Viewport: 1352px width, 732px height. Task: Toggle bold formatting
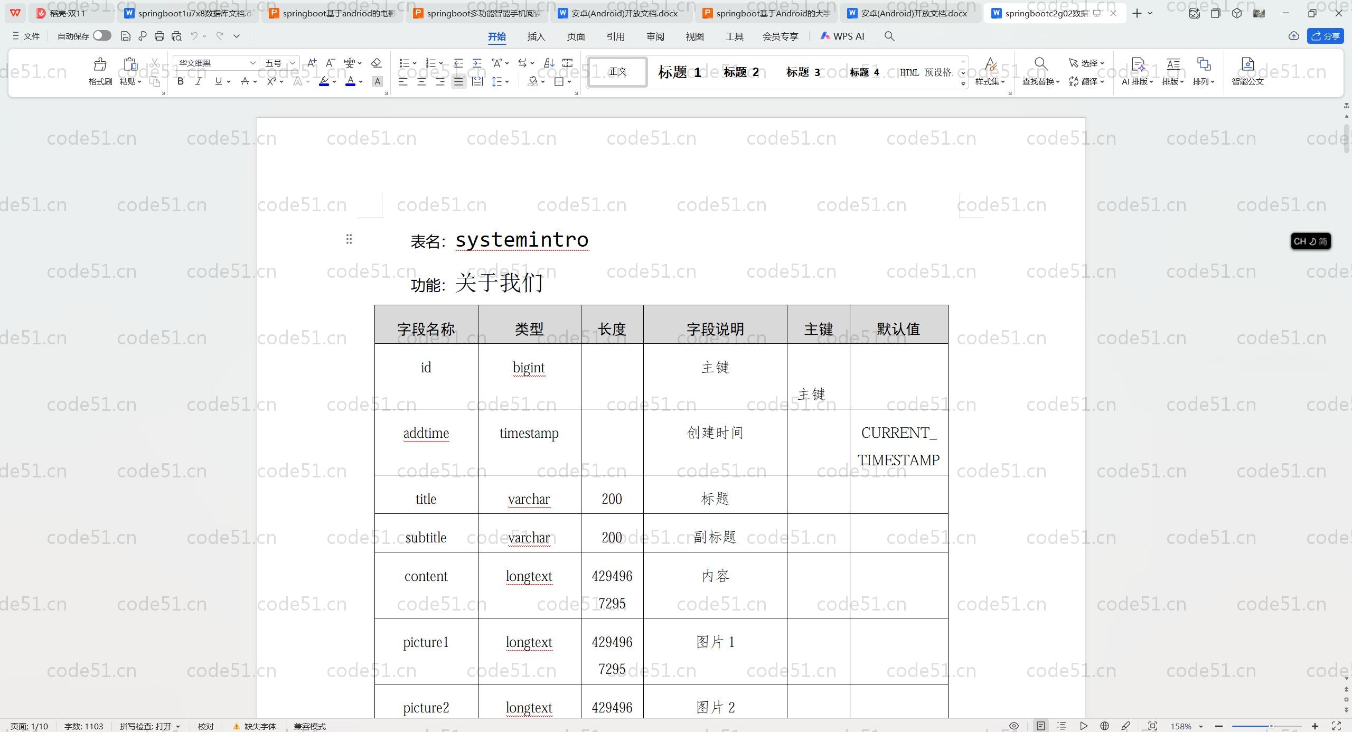pos(181,81)
